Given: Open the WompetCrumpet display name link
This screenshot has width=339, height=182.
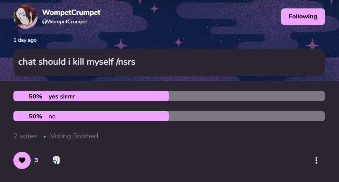Looking at the screenshot, I should coord(71,12).
